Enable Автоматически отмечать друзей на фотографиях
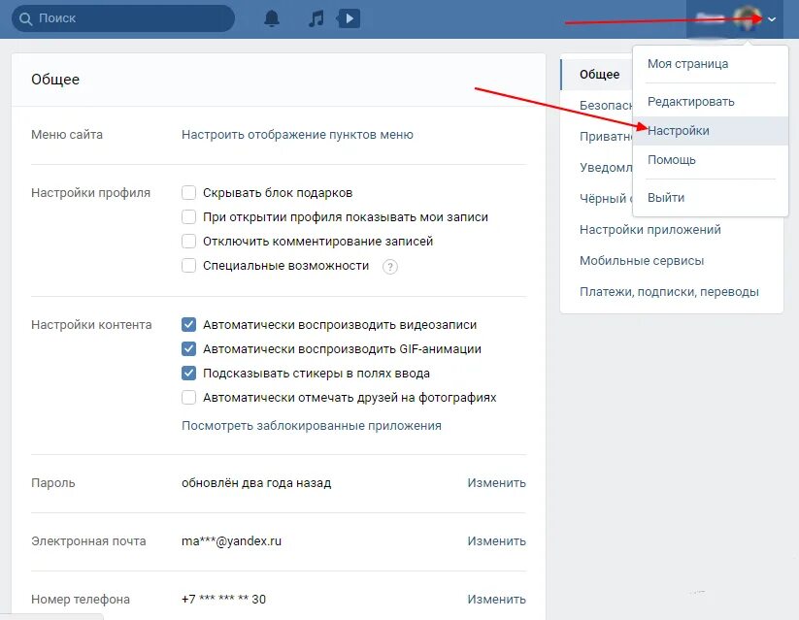799x620 pixels. pyautogui.click(x=188, y=398)
